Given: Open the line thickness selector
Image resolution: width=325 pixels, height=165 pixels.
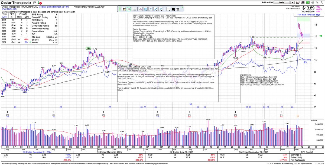Looking at the screenshot, I should 168,9.
